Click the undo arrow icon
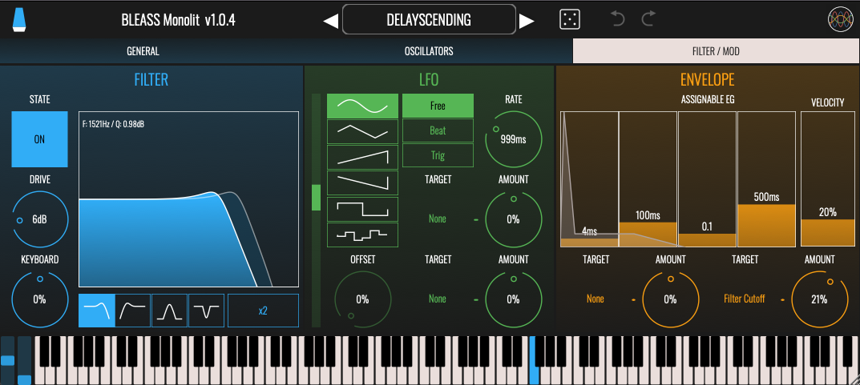 tap(617, 19)
